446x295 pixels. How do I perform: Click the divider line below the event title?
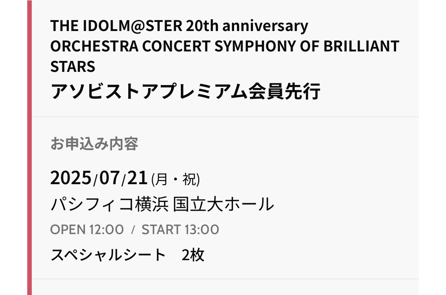coord(225,116)
